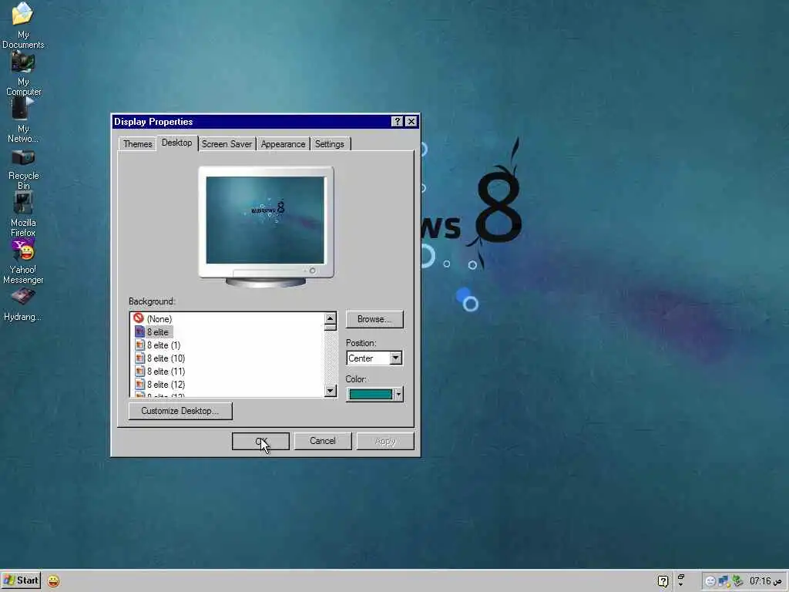Image resolution: width=789 pixels, height=592 pixels.
Task: Select (None) in the background list
Action: (159, 319)
